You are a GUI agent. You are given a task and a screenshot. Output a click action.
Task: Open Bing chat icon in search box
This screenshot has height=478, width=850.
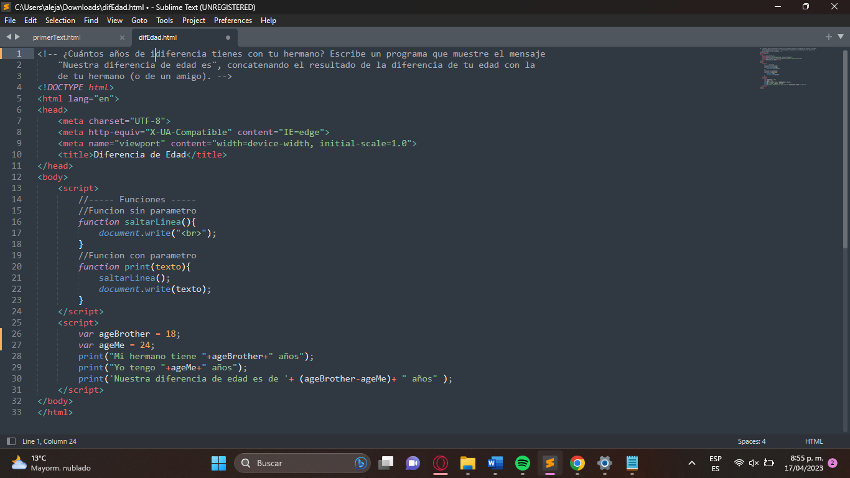[x=360, y=463]
